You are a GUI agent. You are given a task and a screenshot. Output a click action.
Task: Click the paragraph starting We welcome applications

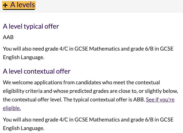tap(91, 95)
